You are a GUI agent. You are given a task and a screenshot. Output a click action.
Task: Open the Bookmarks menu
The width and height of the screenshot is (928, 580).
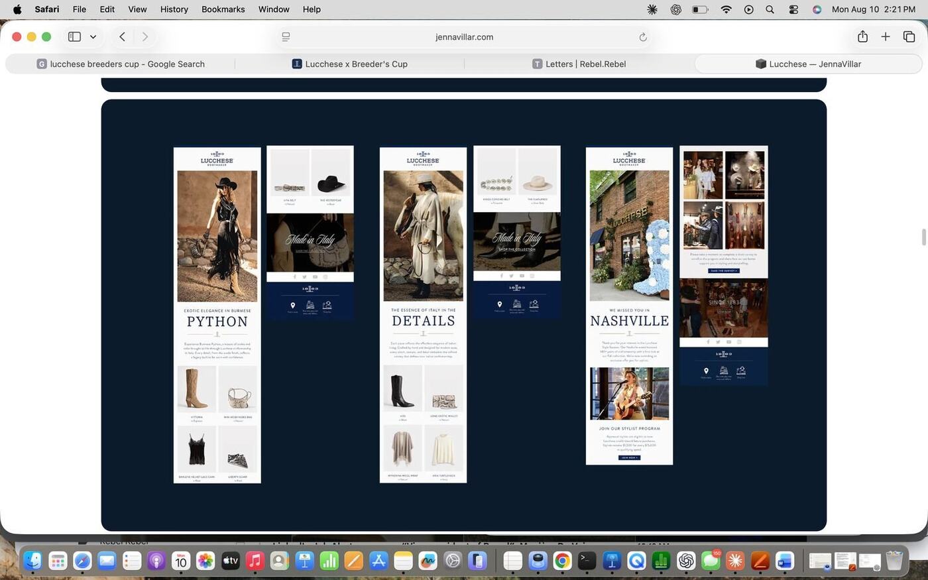pos(223,9)
